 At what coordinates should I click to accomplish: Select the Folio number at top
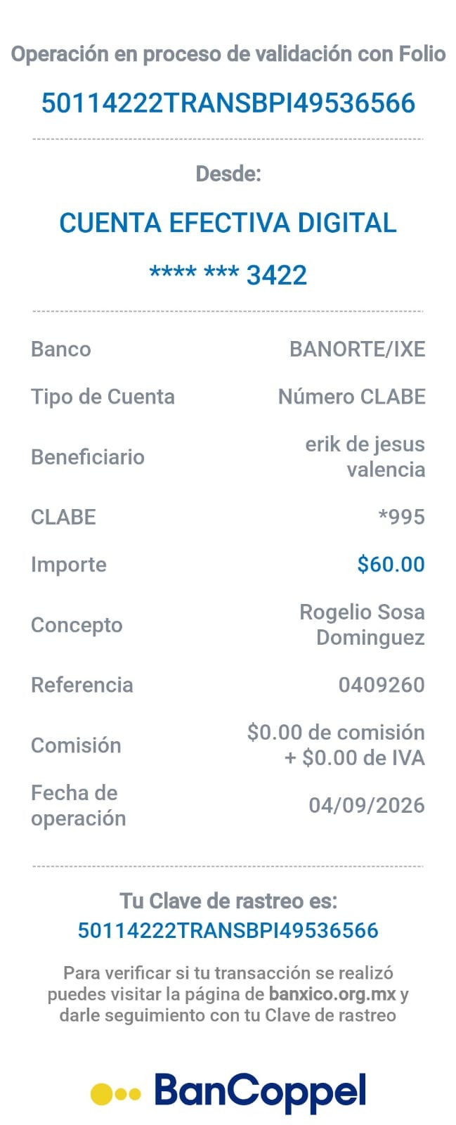point(228,103)
